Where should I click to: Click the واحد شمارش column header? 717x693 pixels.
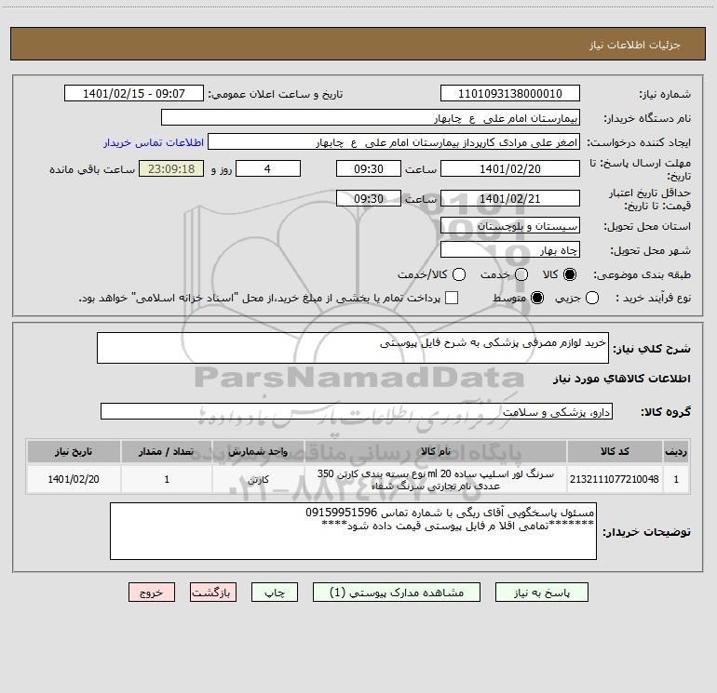258,451
